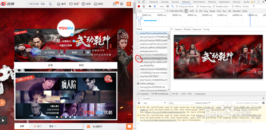Click in the network Filter input field
This screenshot has height=130, width=266.
pyautogui.click(x=151, y=11)
